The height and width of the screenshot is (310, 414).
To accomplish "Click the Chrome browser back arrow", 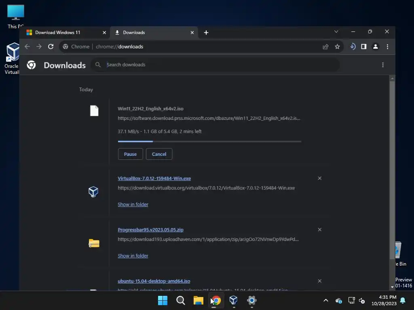I will tap(27, 47).
